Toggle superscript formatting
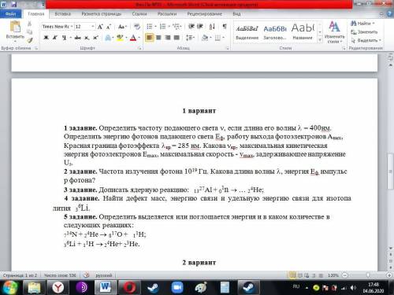394x295 pixels. pyautogui.click(x=95, y=38)
